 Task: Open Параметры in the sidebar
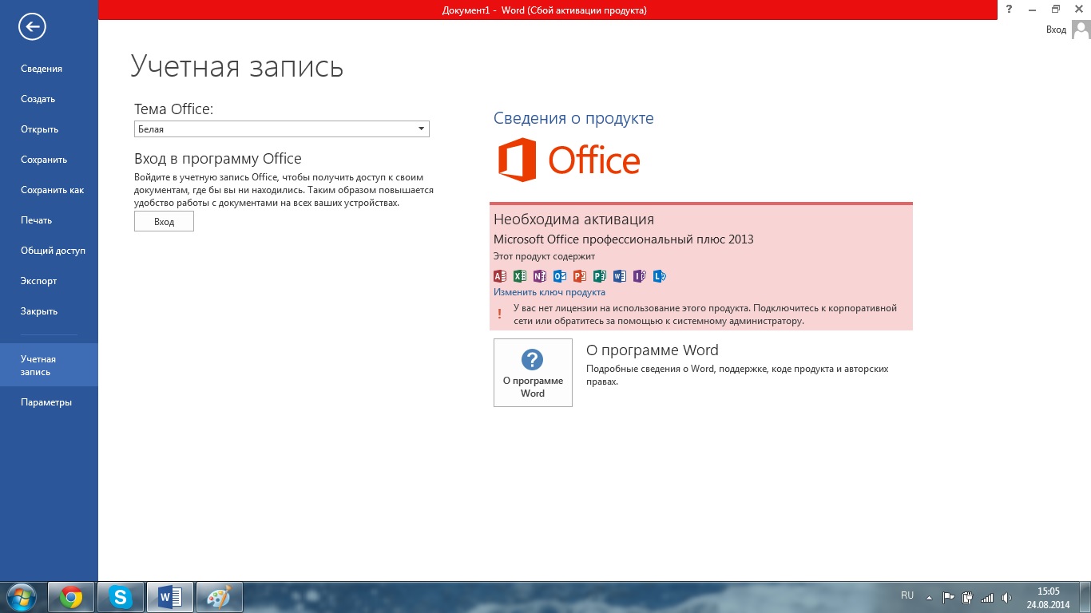tap(49, 402)
